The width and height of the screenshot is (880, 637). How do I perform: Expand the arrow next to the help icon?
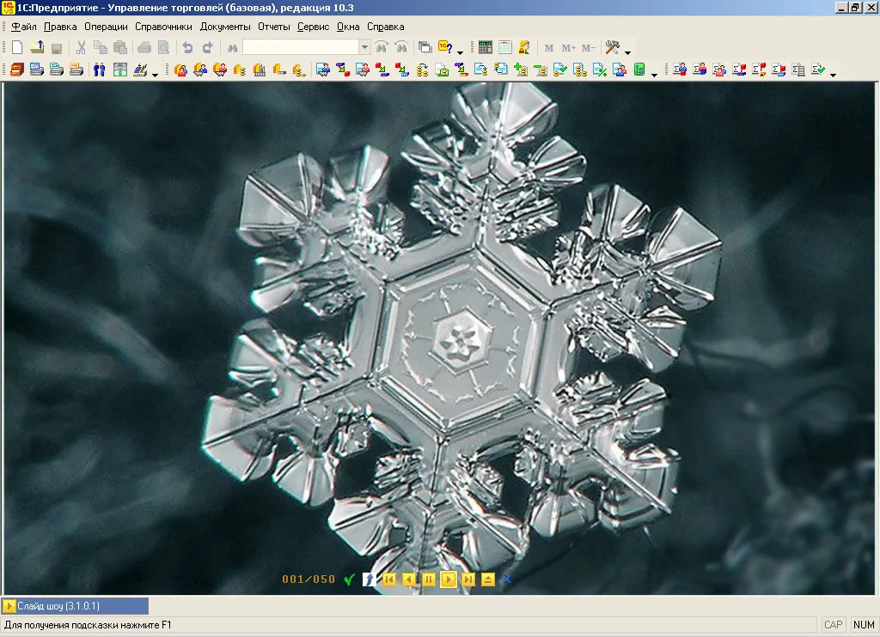coord(461,52)
